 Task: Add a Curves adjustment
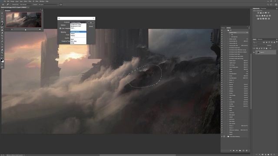pos(263,13)
